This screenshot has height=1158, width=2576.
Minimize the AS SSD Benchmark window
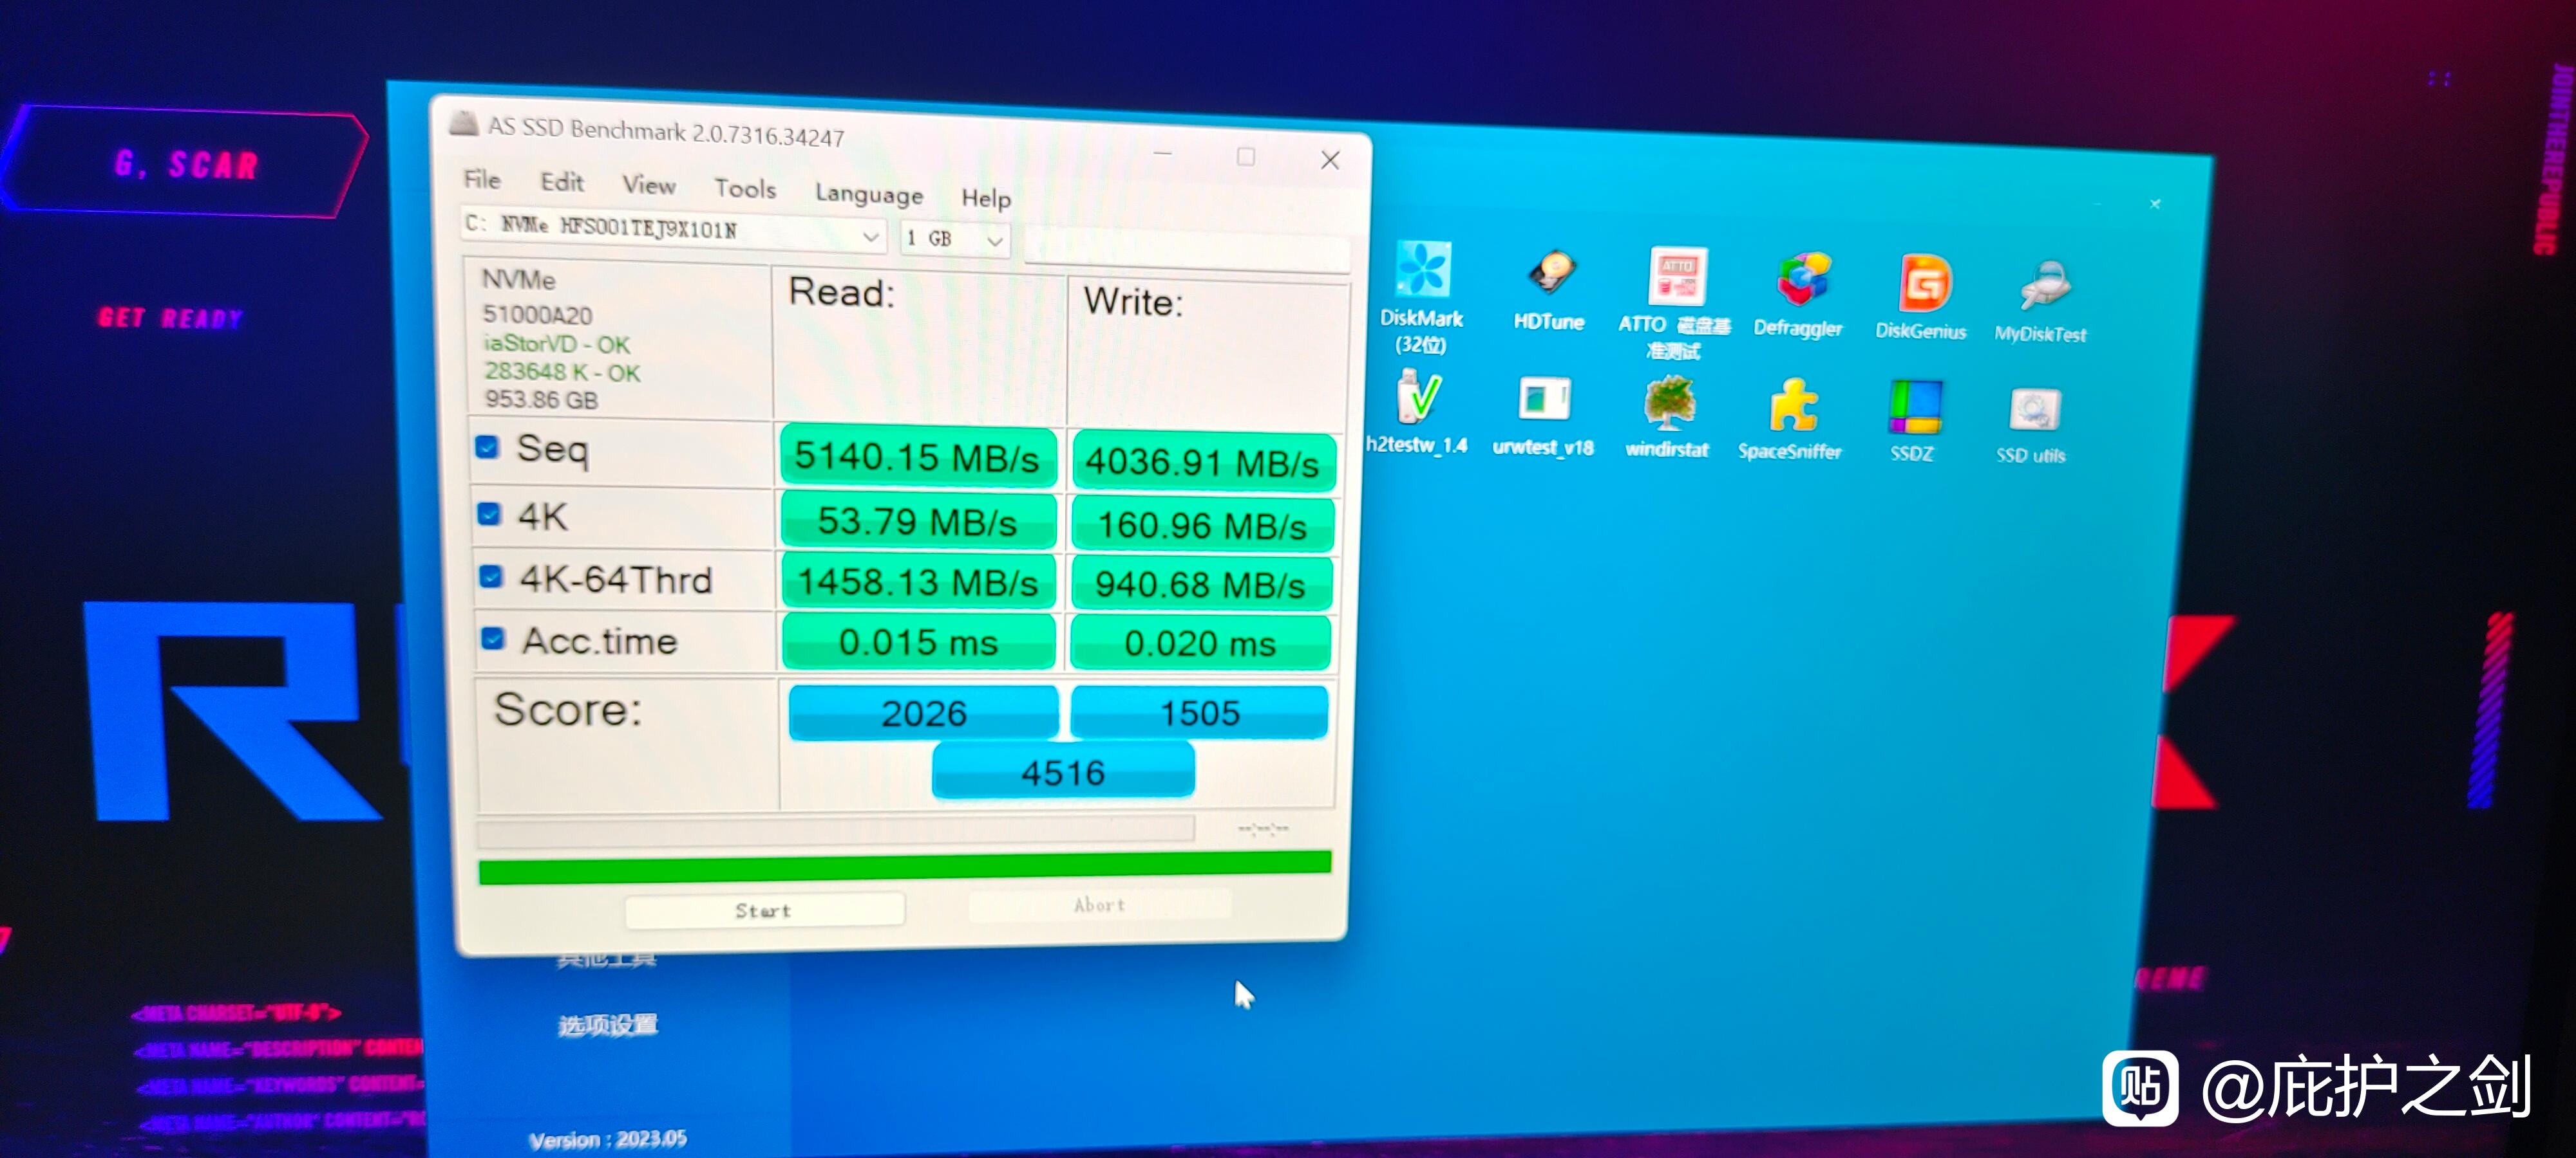[1163, 153]
